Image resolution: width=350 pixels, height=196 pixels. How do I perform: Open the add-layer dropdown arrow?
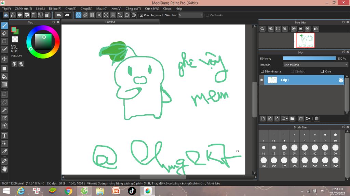(x=287, y=118)
